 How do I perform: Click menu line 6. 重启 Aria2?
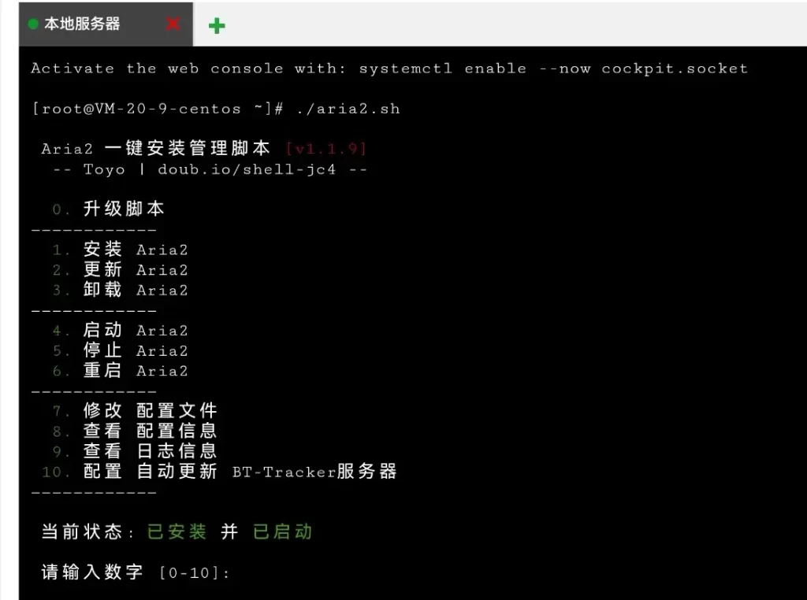tap(120, 371)
